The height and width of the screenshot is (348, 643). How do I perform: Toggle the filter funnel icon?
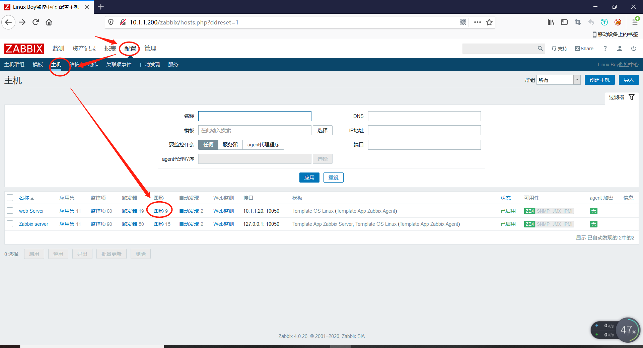pyautogui.click(x=632, y=97)
